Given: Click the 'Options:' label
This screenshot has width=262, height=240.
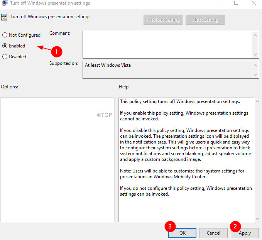Looking at the screenshot, I should click(x=9, y=87).
